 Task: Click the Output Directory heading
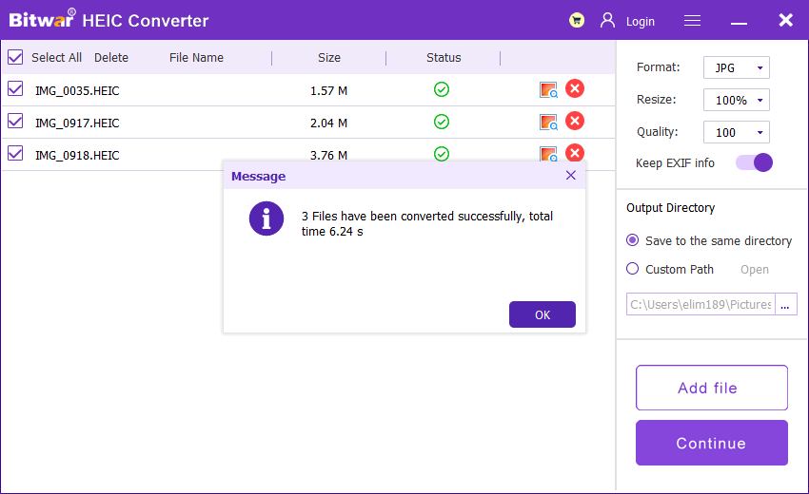coord(670,208)
